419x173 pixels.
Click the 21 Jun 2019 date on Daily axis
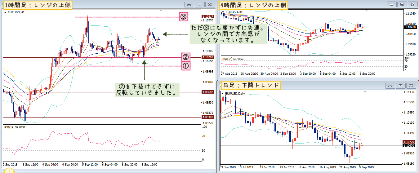228,167
